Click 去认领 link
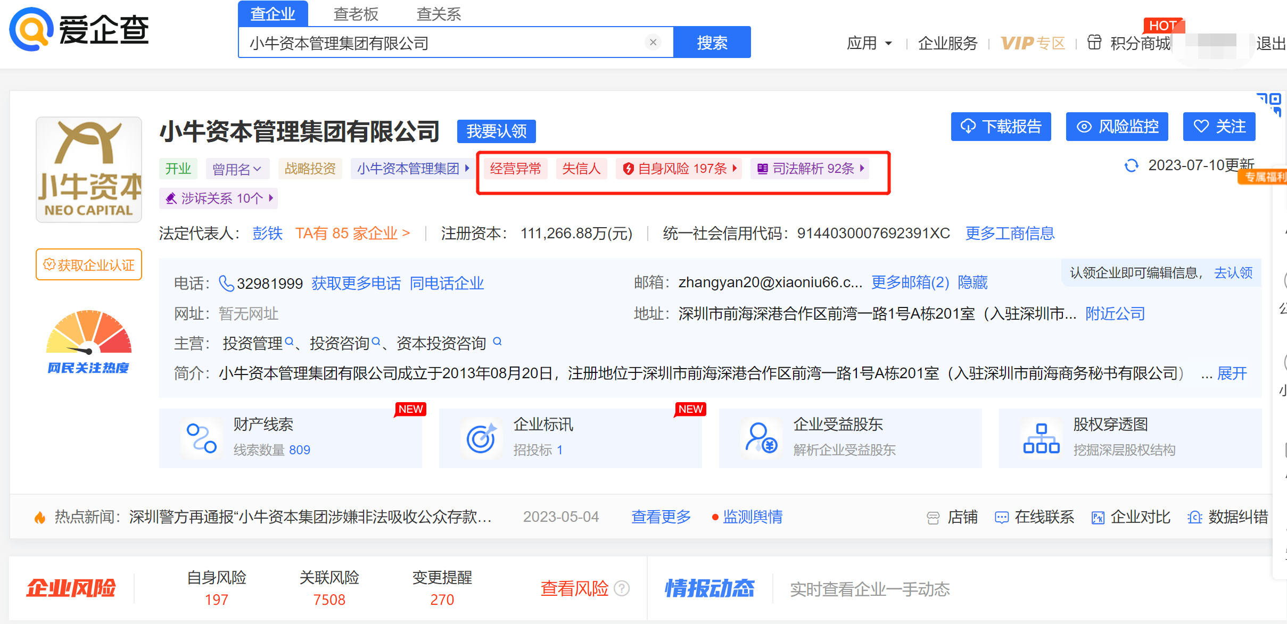1287x624 pixels. (1233, 273)
